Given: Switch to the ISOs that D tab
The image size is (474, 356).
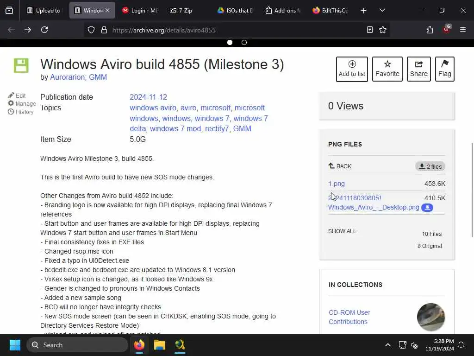Looking at the screenshot, I should pyautogui.click(x=235, y=10).
